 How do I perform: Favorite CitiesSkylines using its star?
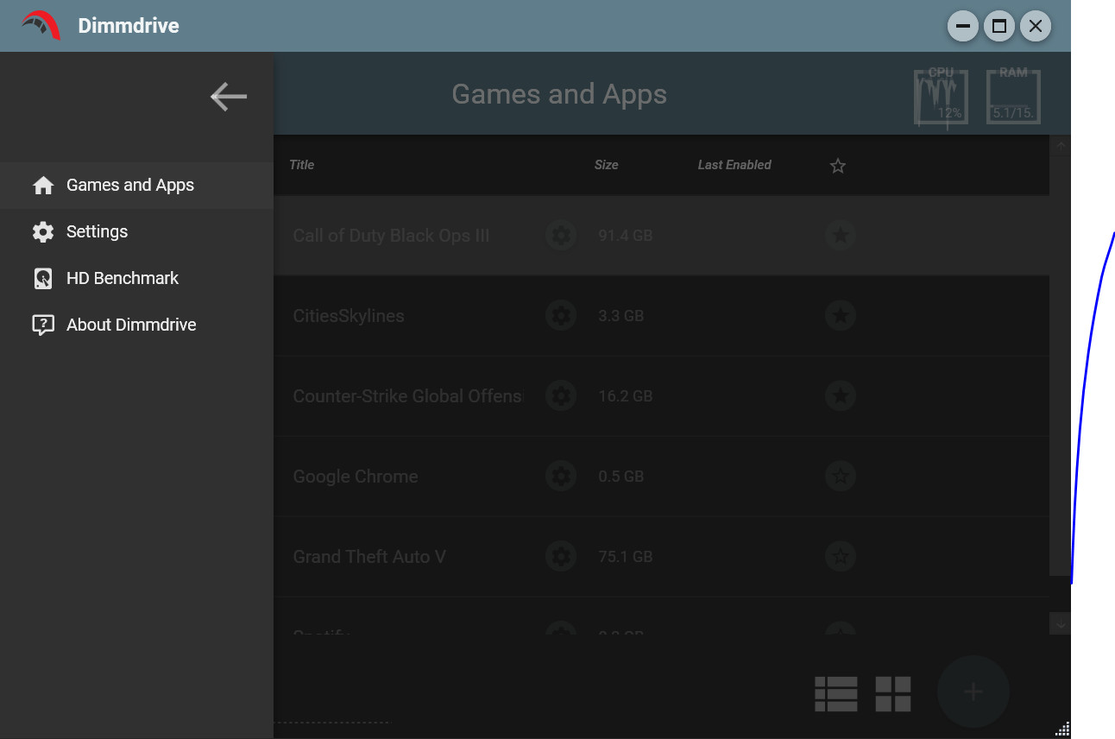(x=841, y=315)
